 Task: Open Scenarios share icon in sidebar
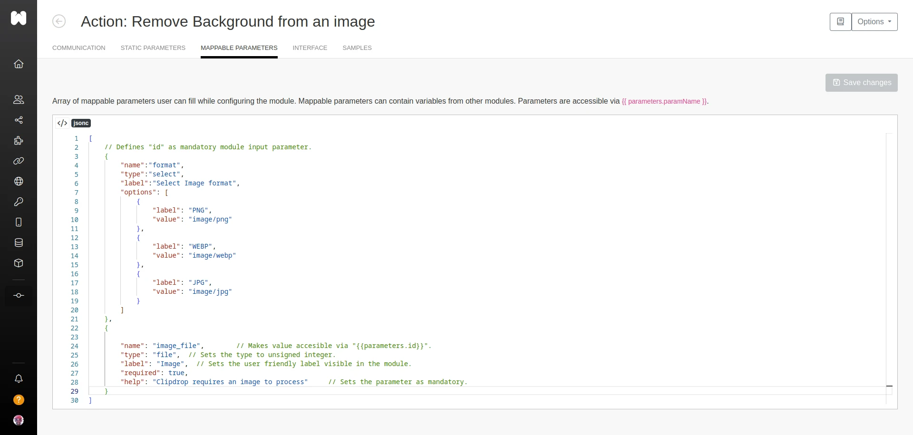(x=19, y=120)
